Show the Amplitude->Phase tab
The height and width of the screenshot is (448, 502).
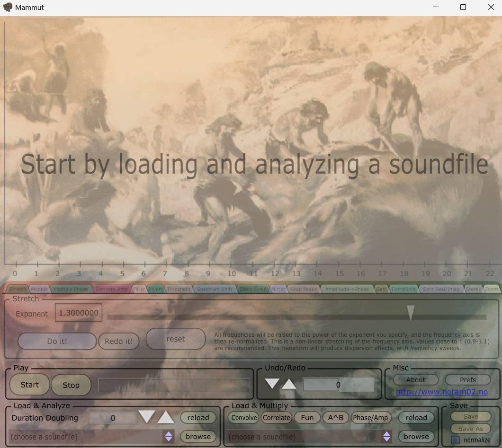click(347, 289)
